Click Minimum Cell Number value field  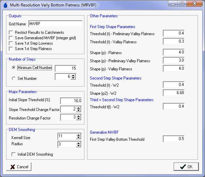click(x=66, y=68)
